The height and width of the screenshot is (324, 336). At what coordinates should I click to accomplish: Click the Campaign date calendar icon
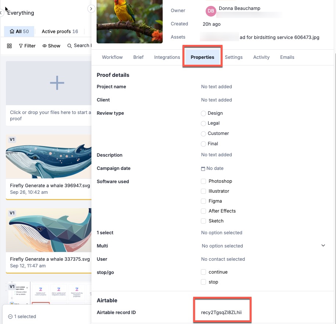203,168
